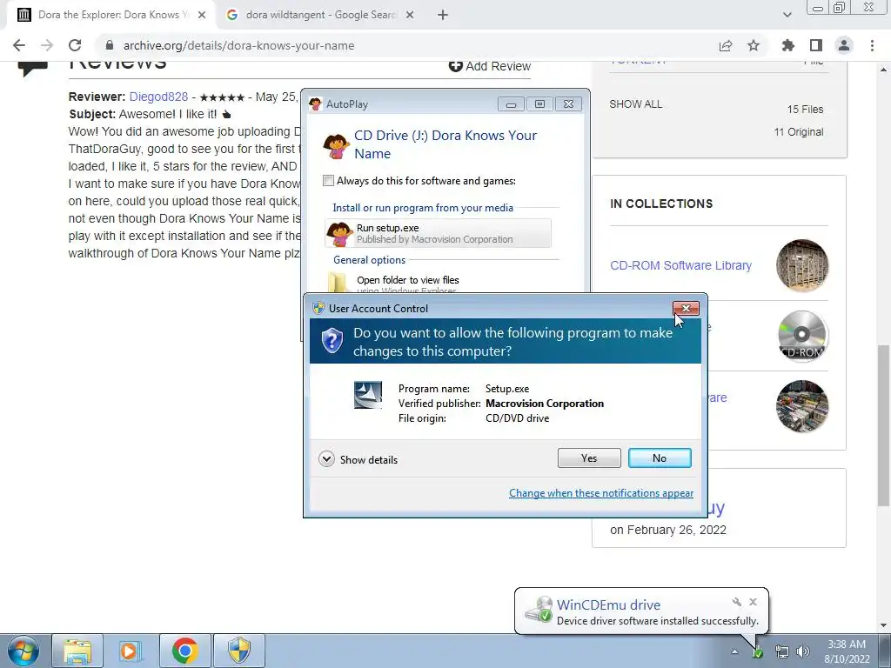
Task: Reload the archive.org page
Action: coord(75,45)
